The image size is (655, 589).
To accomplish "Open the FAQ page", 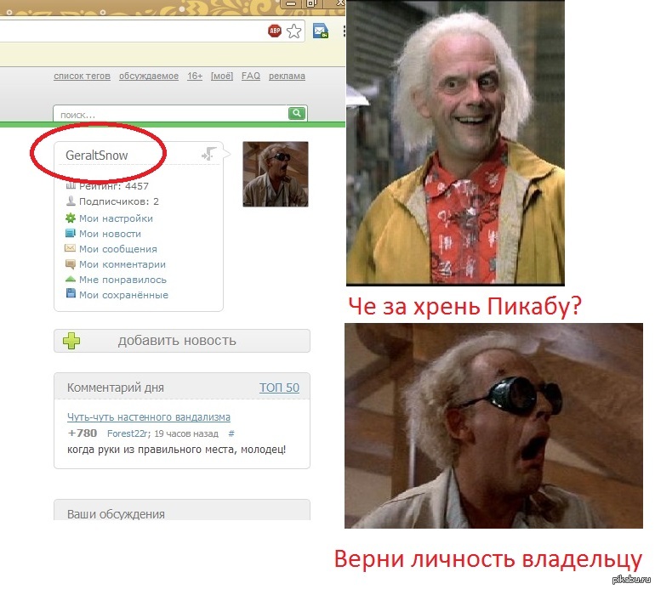I will click(x=251, y=76).
